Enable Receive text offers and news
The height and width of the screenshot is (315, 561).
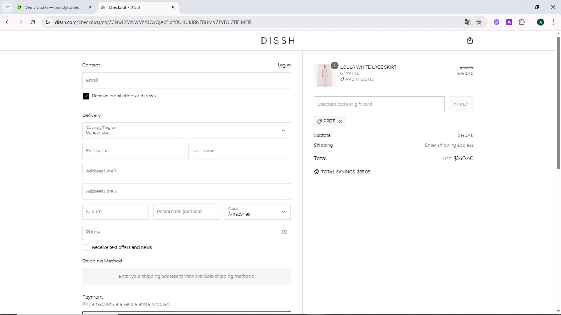[86, 248]
